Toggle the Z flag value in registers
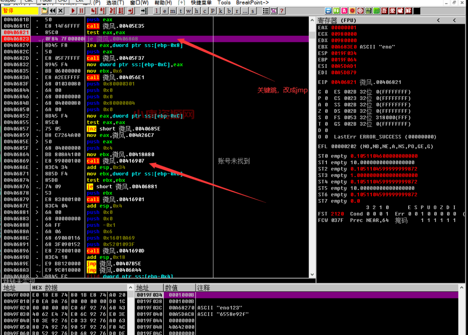 [326, 111]
